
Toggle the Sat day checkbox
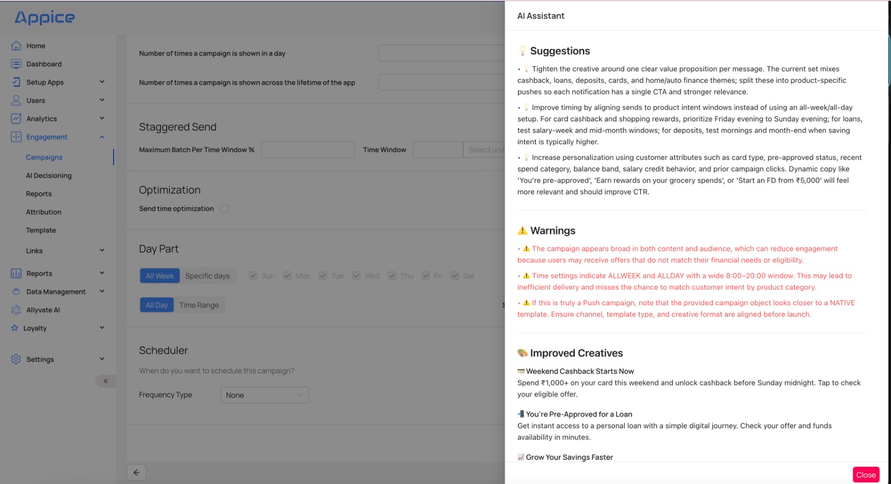coord(455,276)
